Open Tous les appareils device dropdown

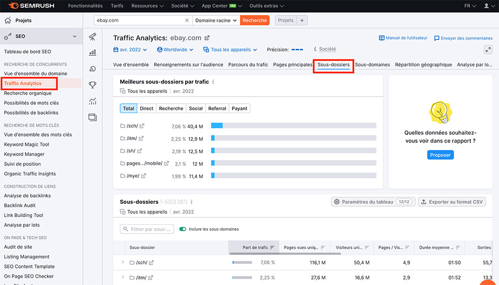click(x=230, y=49)
